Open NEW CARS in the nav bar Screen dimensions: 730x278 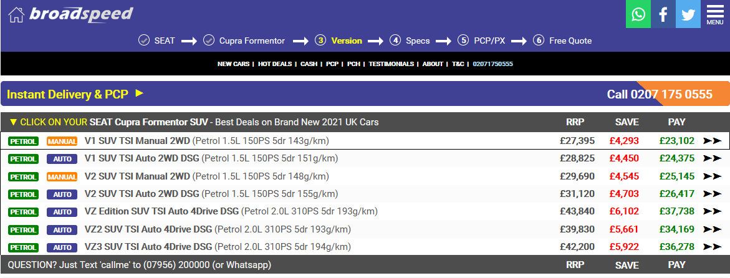click(x=233, y=64)
